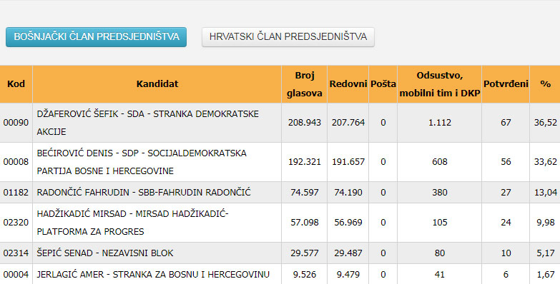Select Radončić Fahrudin candidate row
560x284 pixels.
click(x=280, y=193)
